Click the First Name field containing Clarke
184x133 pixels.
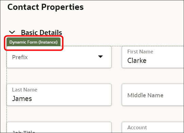[x=153, y=57]
